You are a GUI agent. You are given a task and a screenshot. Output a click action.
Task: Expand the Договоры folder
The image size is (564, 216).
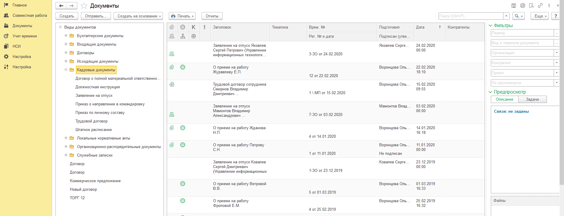click(66, 53)
